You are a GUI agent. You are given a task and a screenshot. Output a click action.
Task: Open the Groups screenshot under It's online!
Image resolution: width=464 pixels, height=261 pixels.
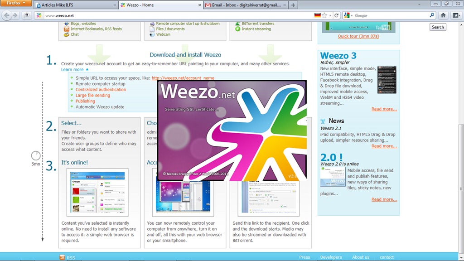97,192
